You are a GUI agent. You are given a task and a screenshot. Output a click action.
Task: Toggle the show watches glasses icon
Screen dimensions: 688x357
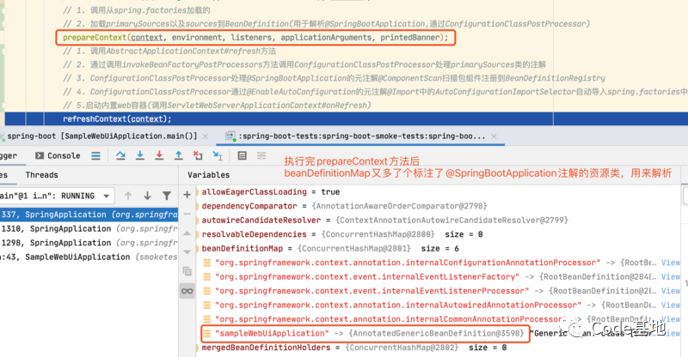tap(187, 291)
